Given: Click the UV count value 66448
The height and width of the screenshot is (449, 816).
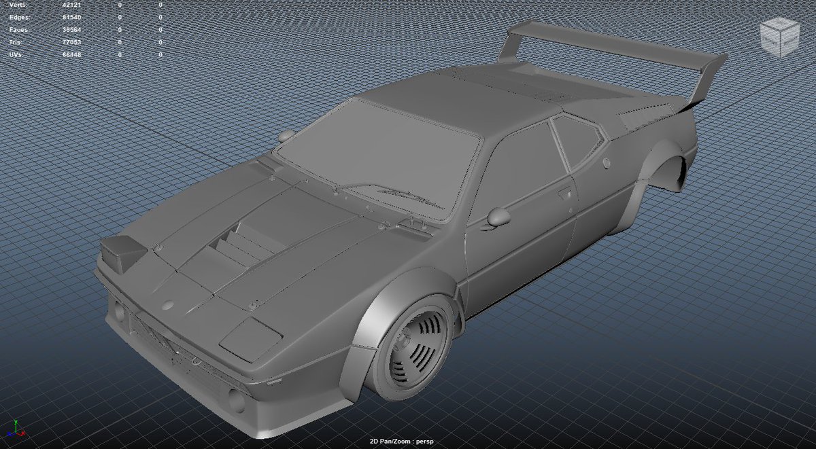Looking at the screenshot, I should (x=72, y=54).
